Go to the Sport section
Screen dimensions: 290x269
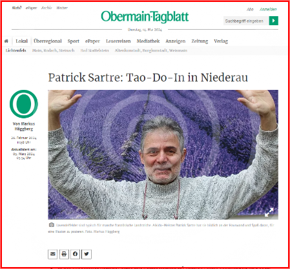pos(74,41)
